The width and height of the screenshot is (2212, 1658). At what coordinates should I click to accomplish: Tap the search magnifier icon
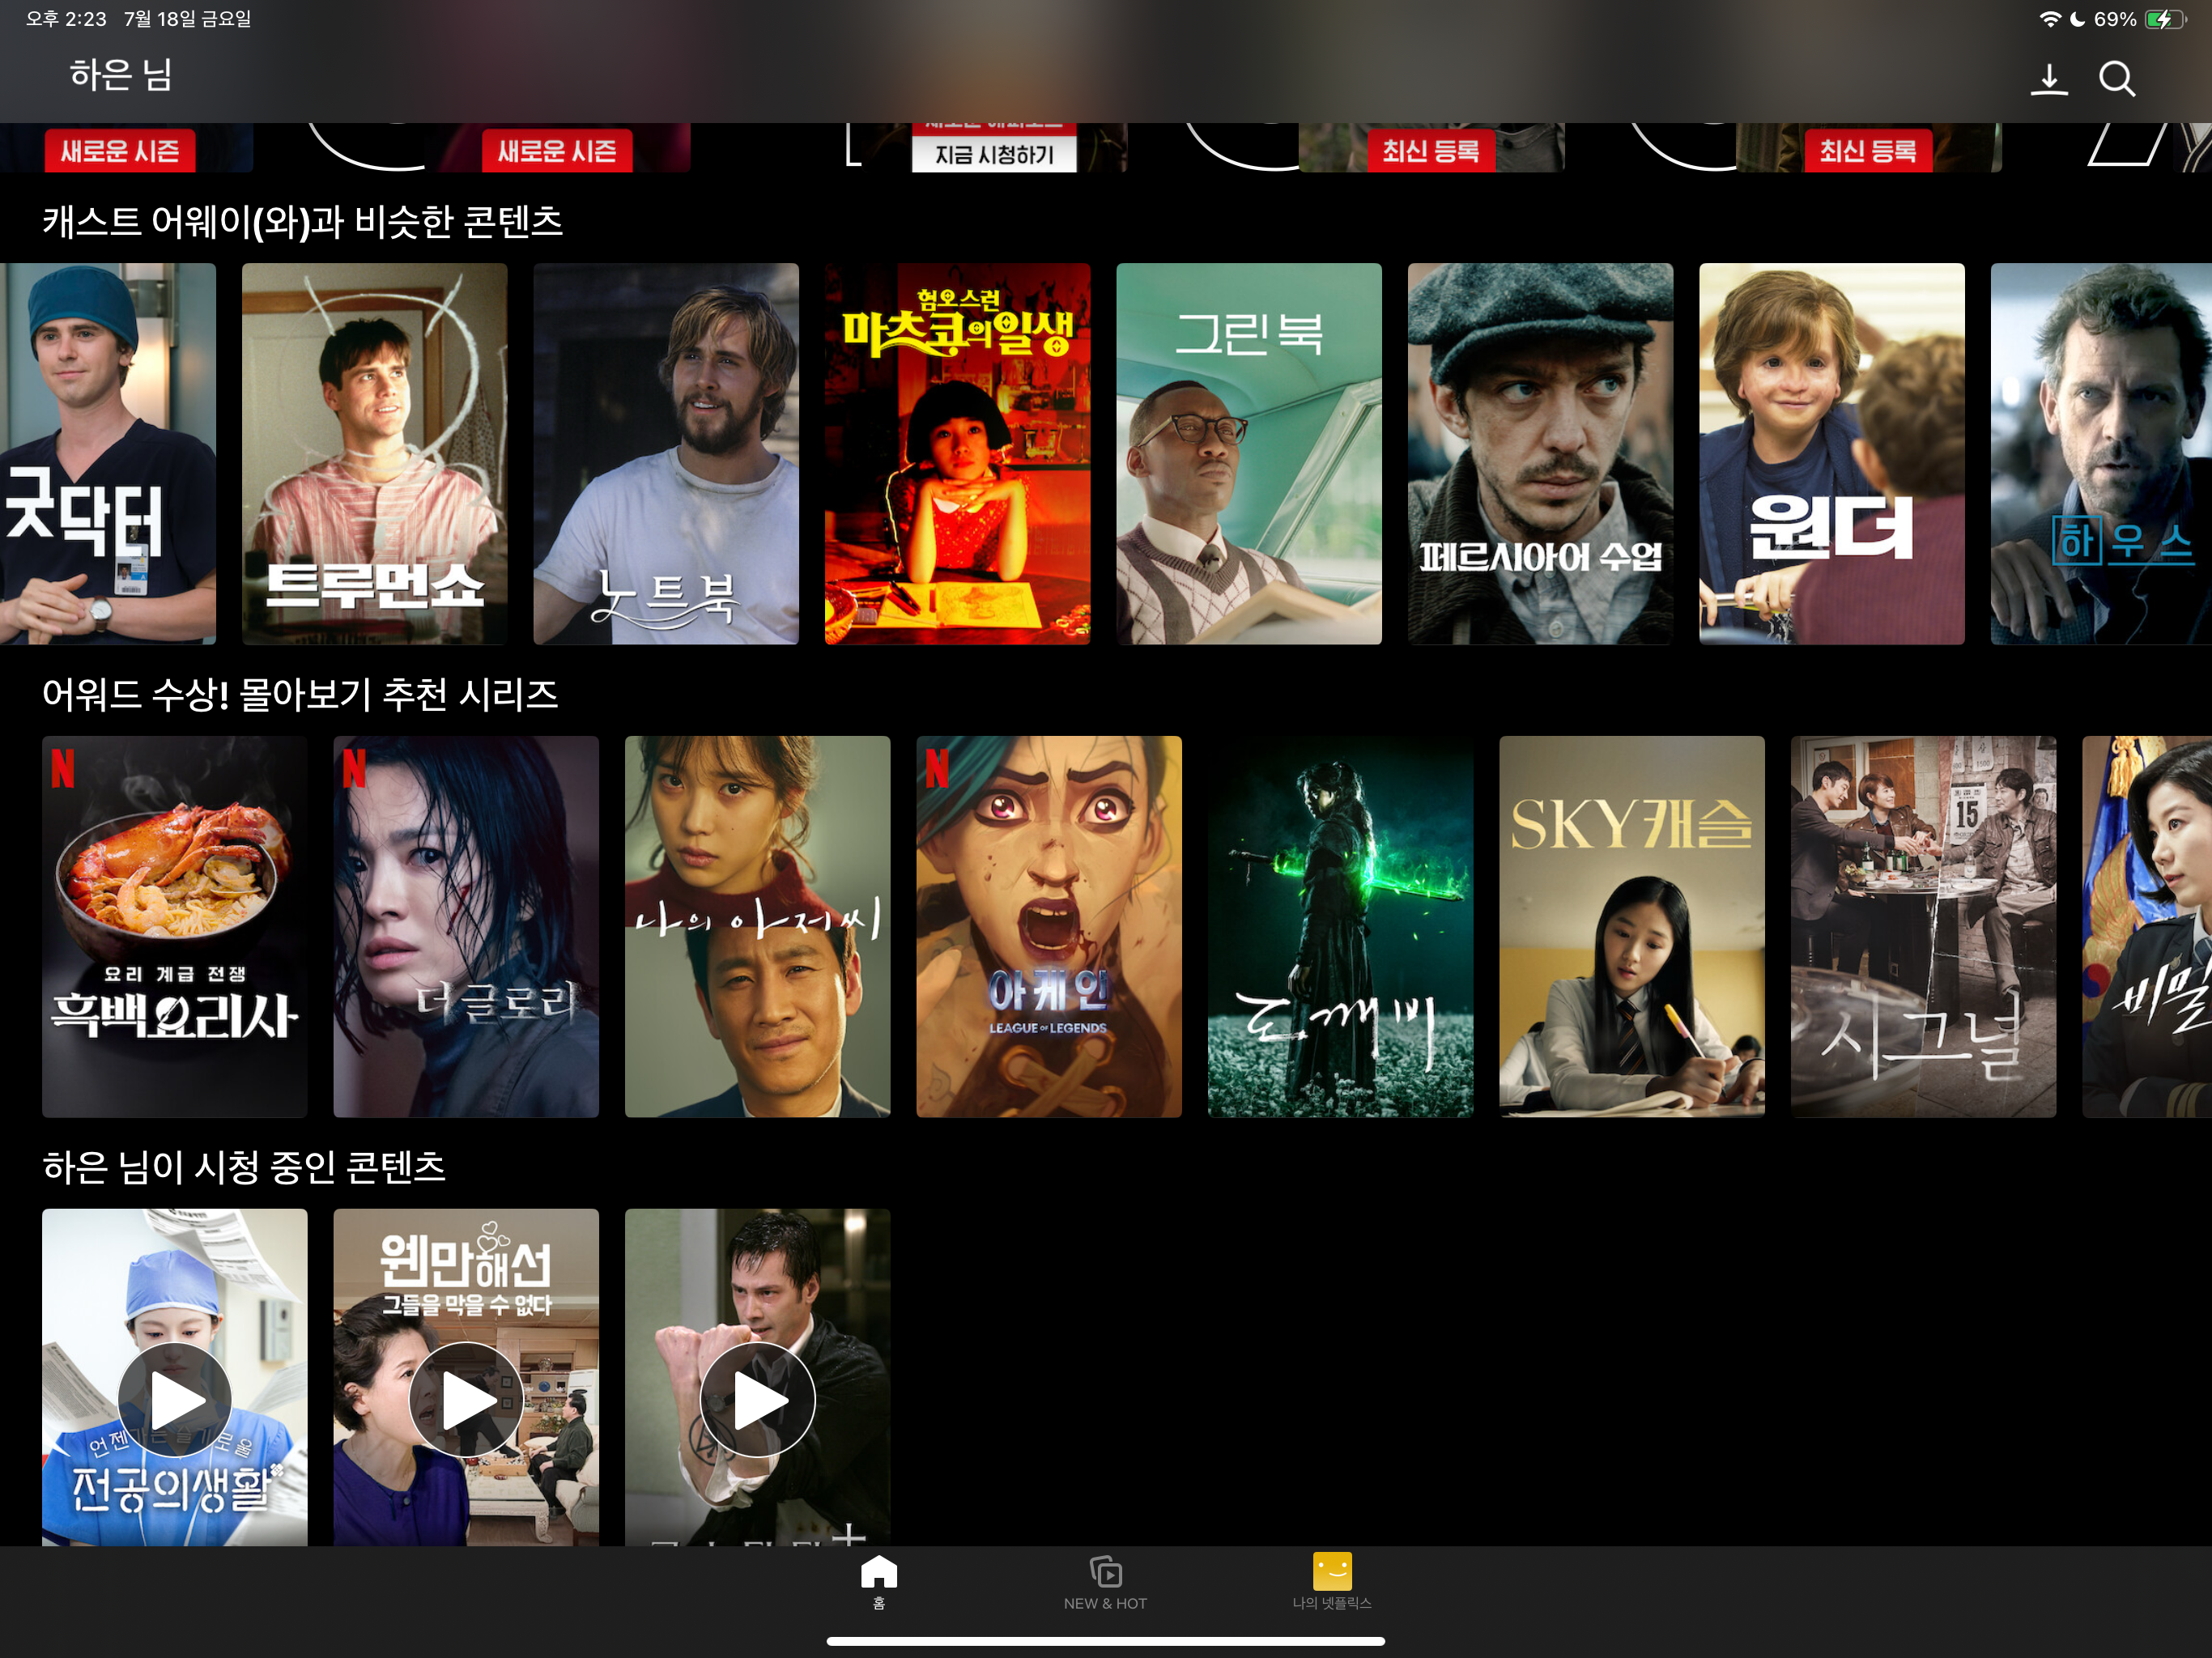pos(2116,79)
